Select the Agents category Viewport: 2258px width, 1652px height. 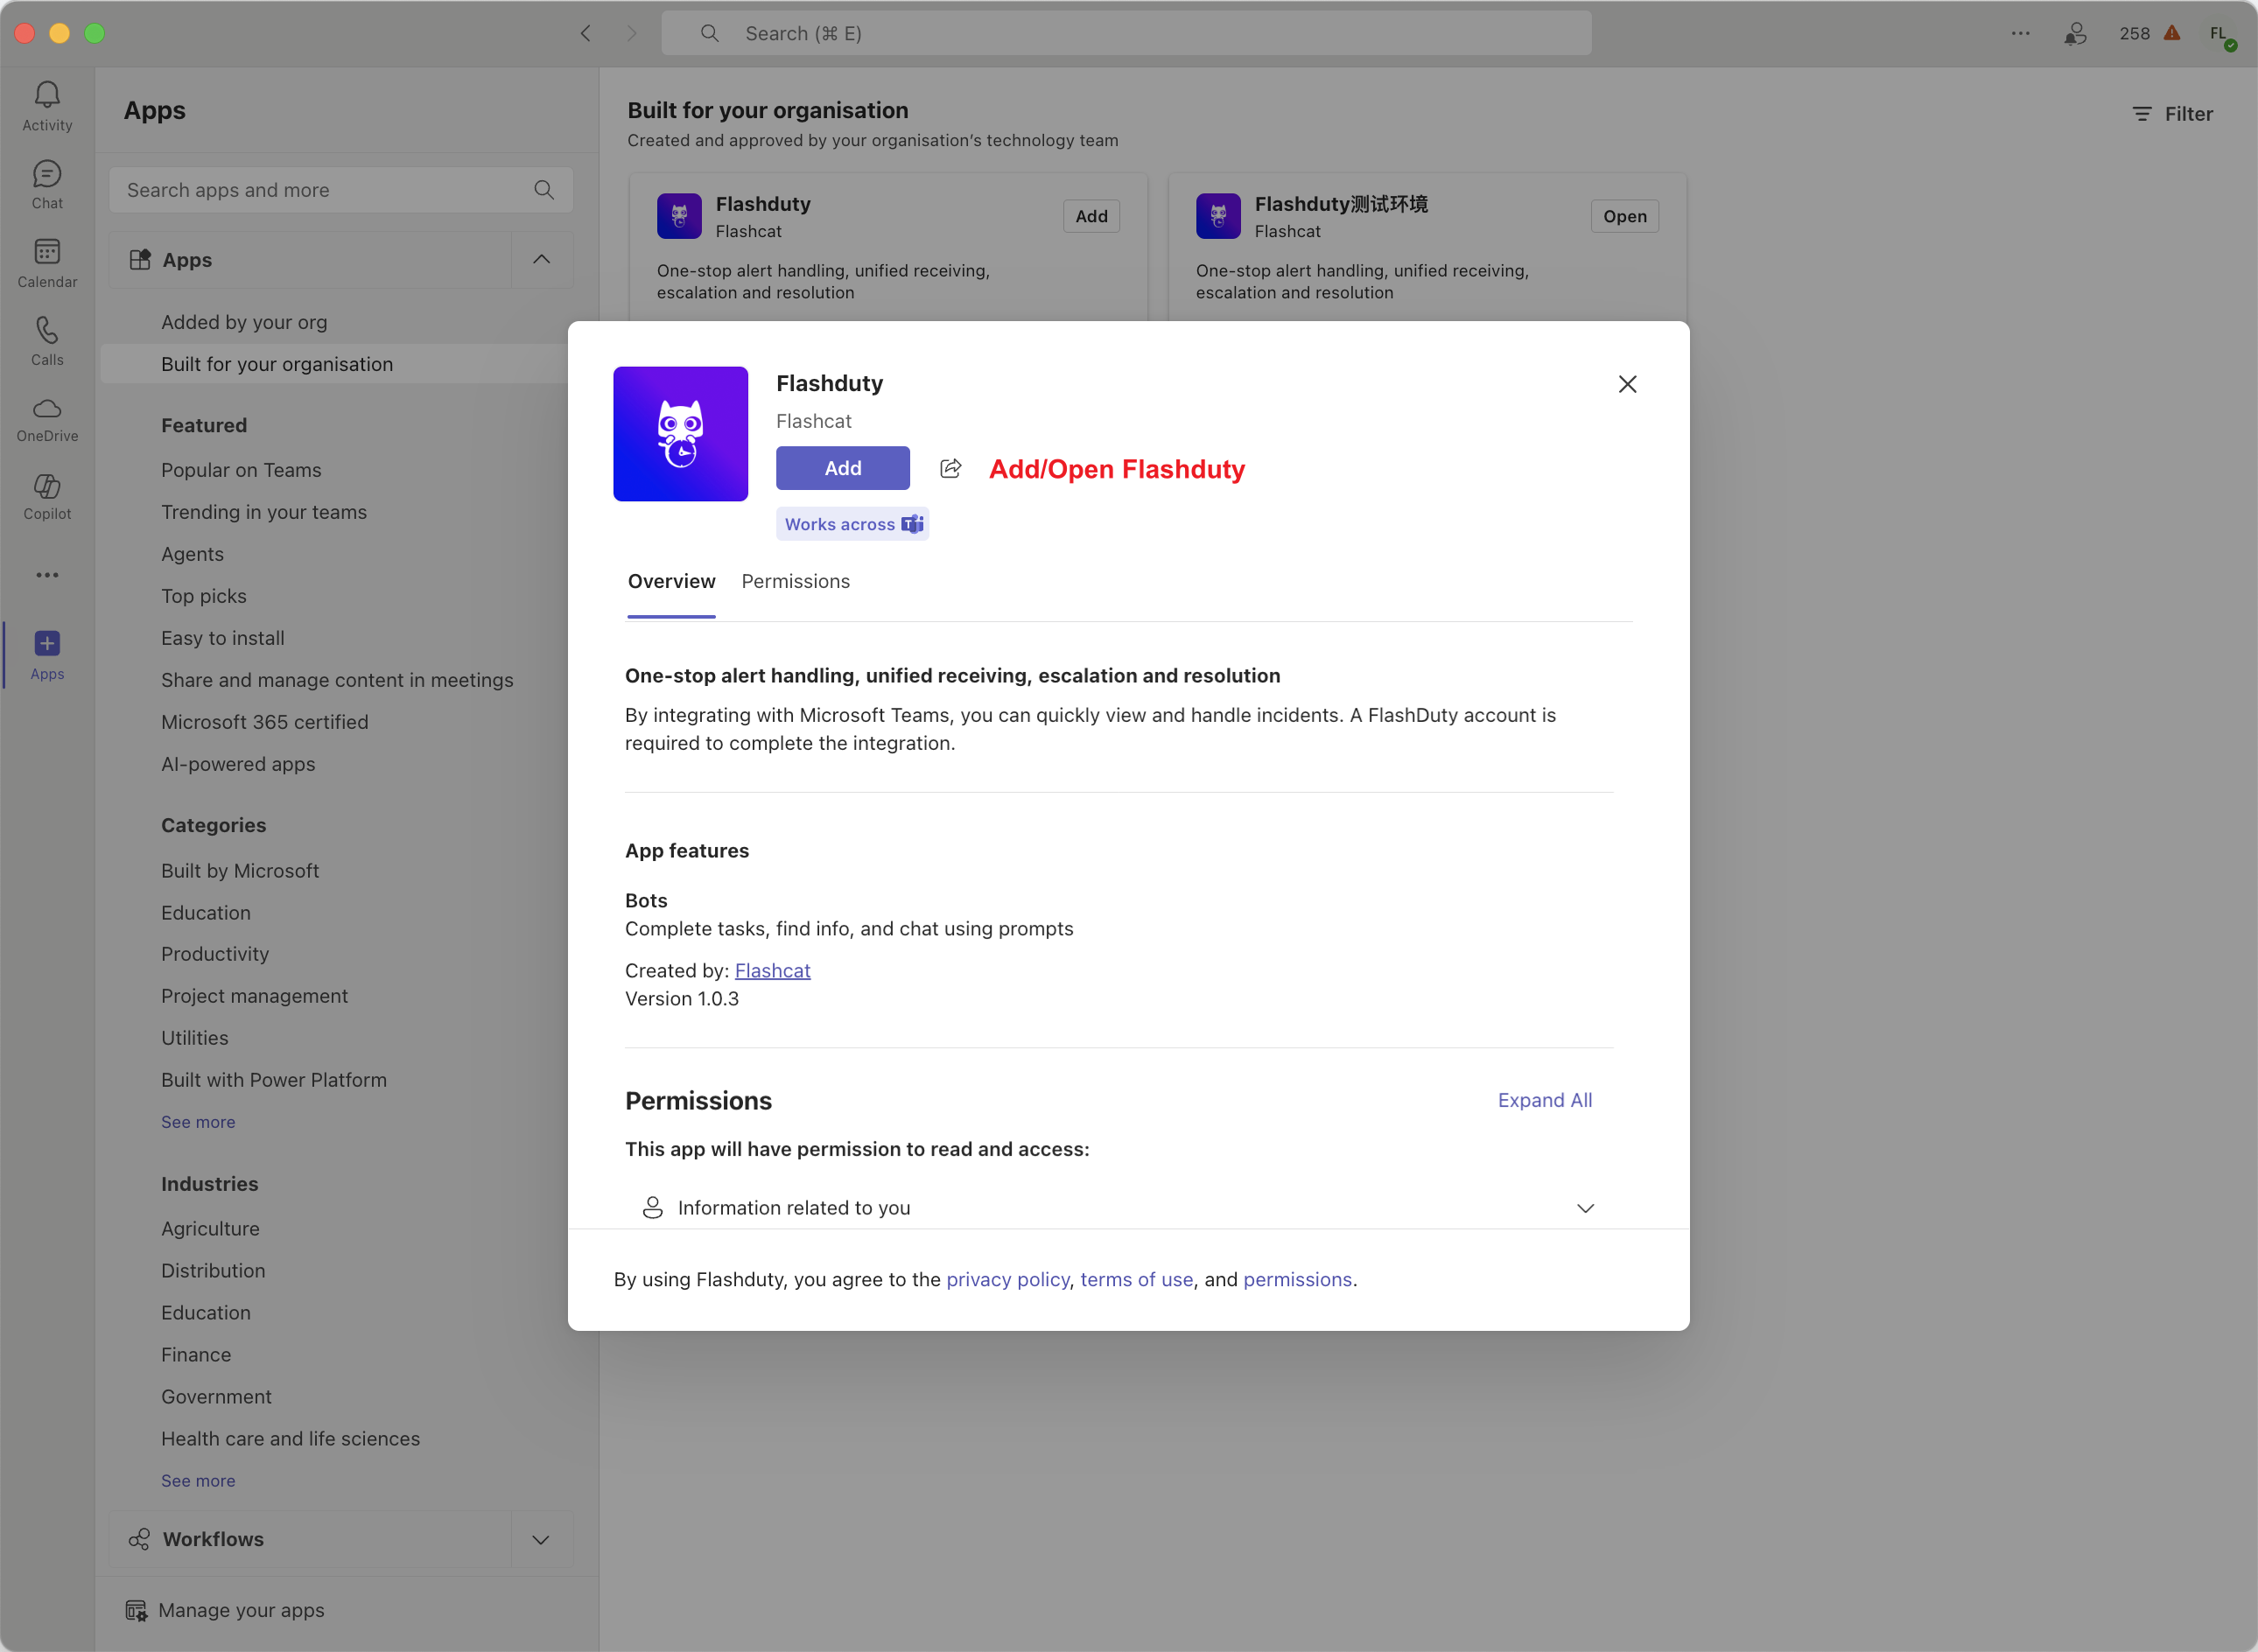(192, 554)
